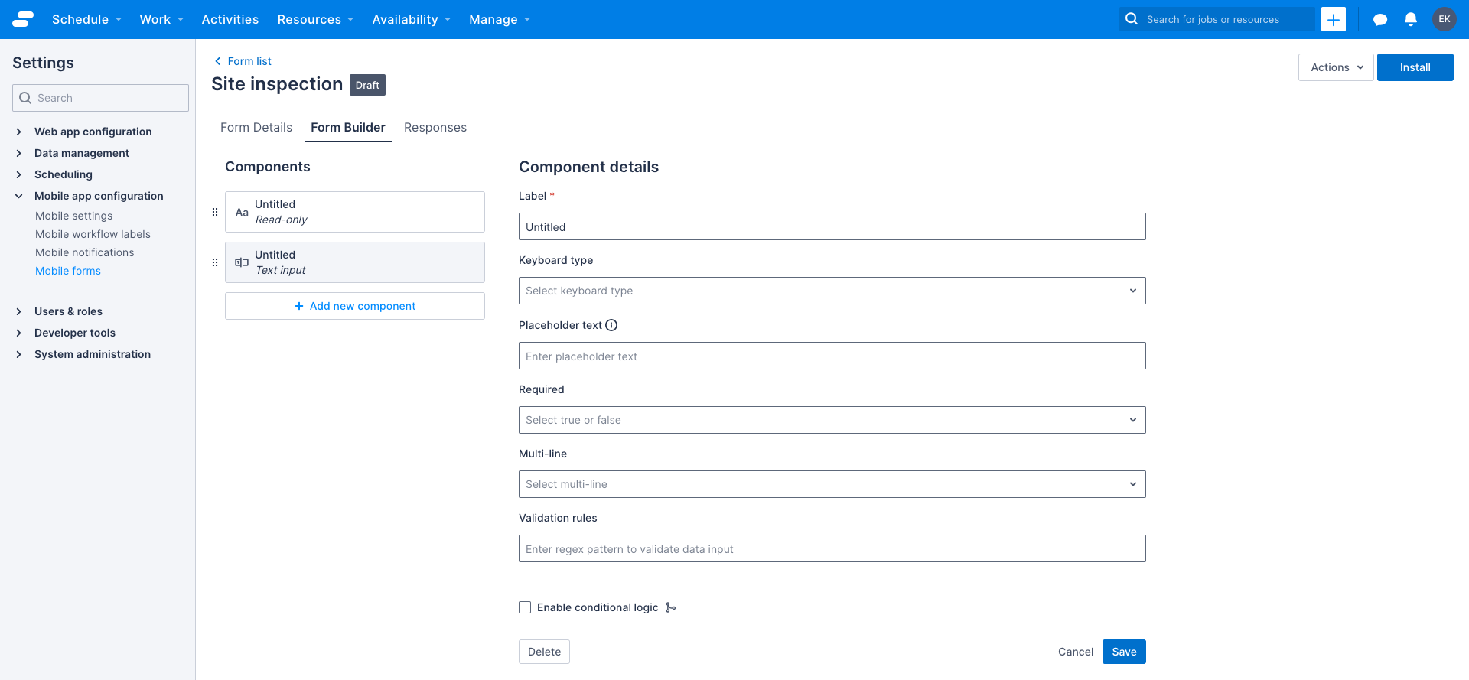The height and width of the screenshot is (680, 1469).
Task: Click the Site inspection form title
Action: (x=277, y=84)
